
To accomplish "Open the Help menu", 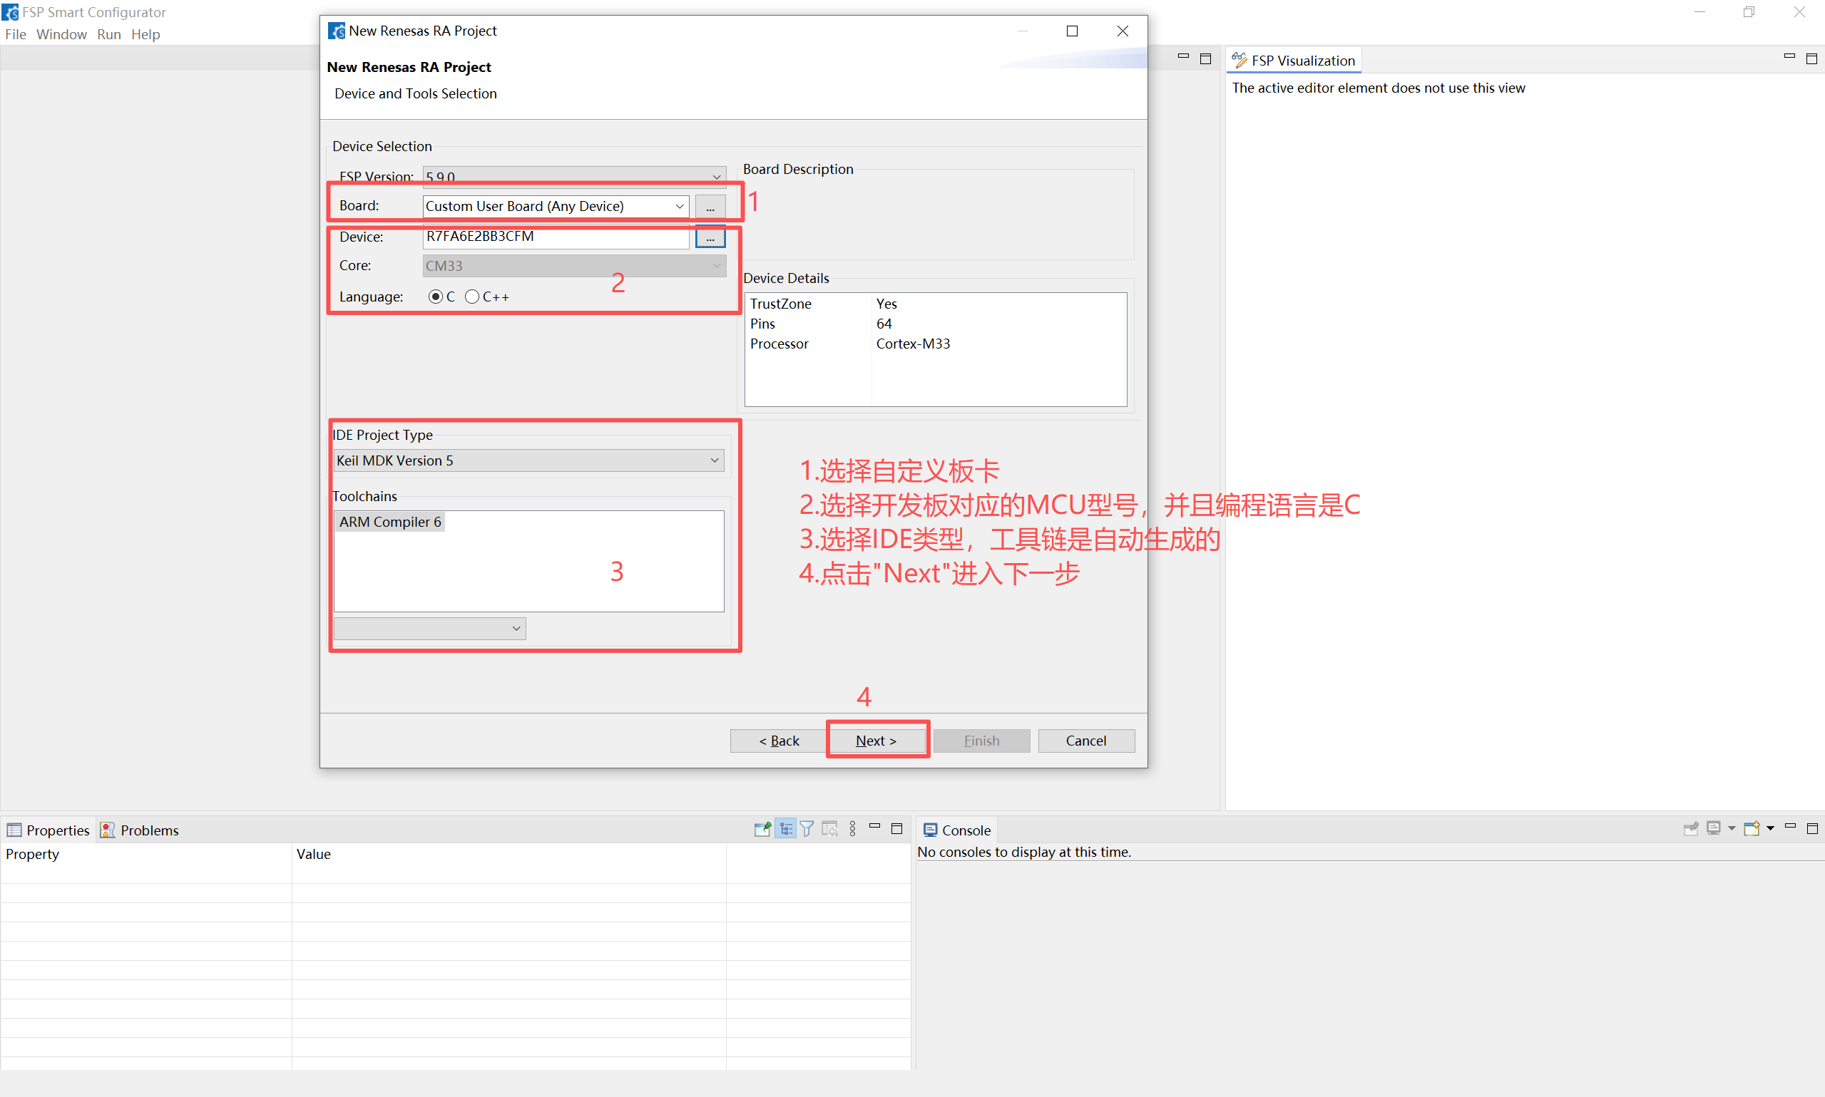I will tap(145, 34).
